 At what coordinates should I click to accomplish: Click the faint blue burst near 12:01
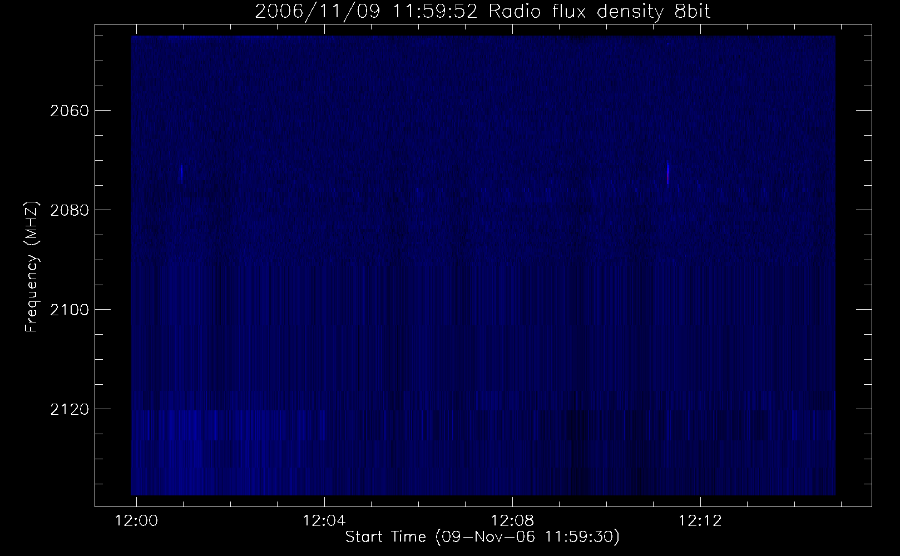(x=181, y=174)
